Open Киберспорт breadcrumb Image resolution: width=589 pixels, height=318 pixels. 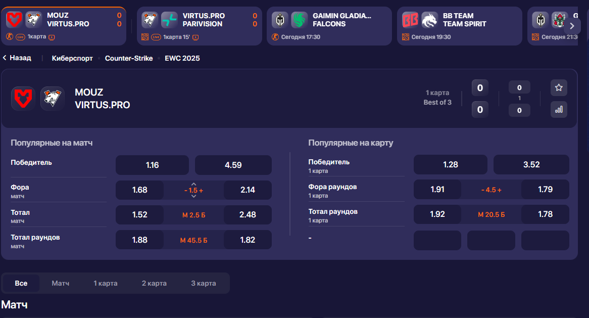(72, 58)
